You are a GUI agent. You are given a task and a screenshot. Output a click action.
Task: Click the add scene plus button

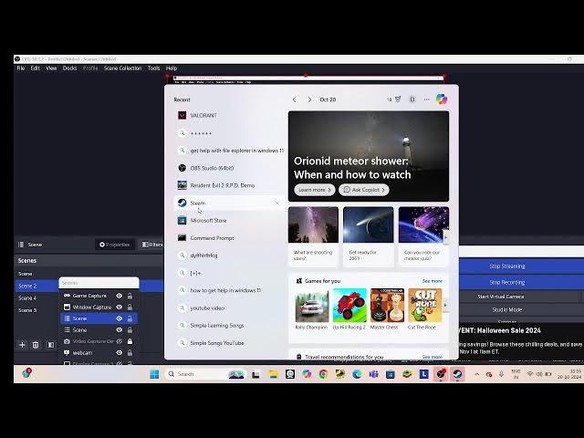coord(23,345)
